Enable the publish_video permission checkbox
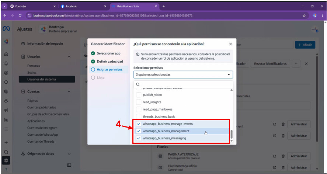327x174 pixels. click(x=139, y=95)
